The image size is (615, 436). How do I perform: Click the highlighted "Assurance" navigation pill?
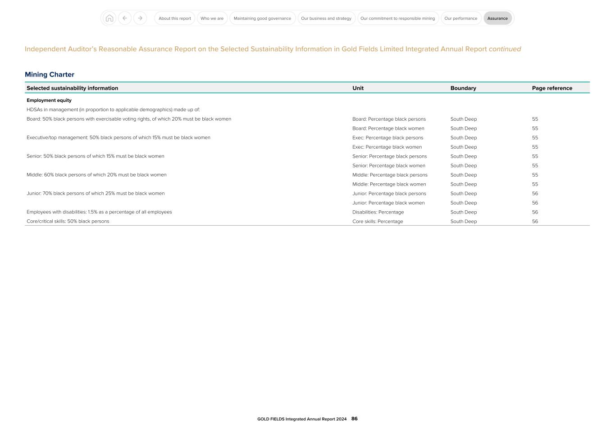pos(497,18)
